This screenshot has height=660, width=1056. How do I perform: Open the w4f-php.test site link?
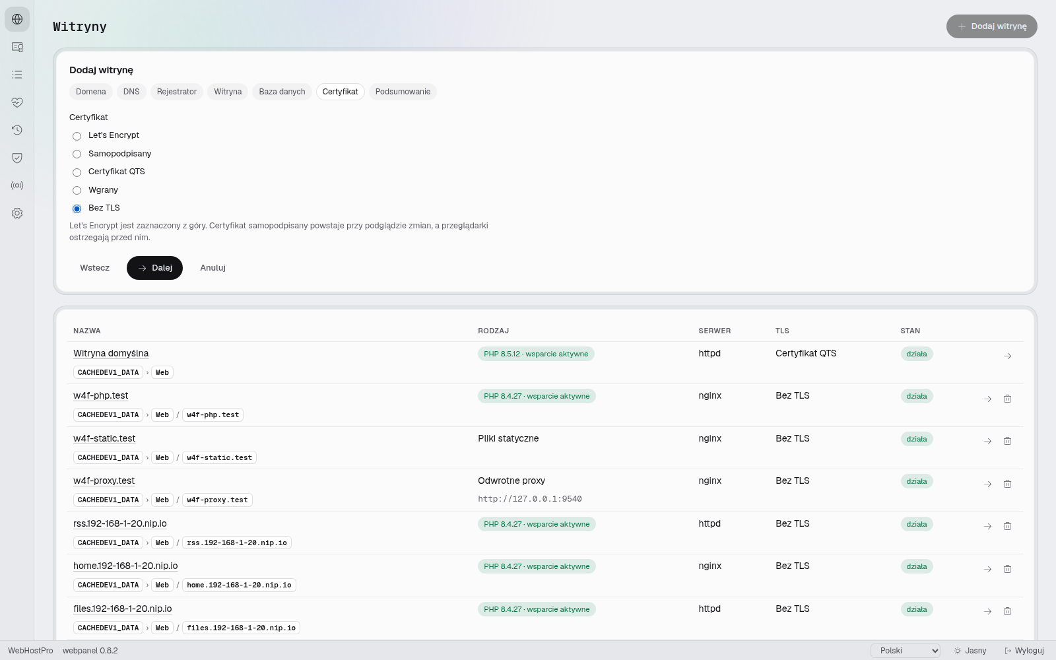[x=101, y=395]
